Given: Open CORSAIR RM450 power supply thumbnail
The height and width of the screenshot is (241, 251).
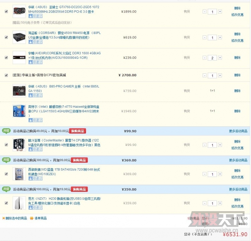Looking at the screenshot, I should click(x=19, y=37).
